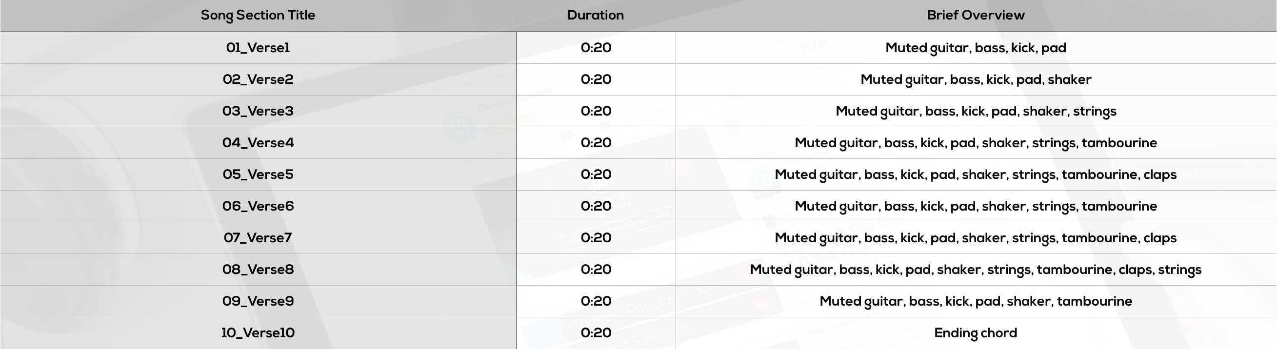Click the 09_Verse9 section name

258,302
